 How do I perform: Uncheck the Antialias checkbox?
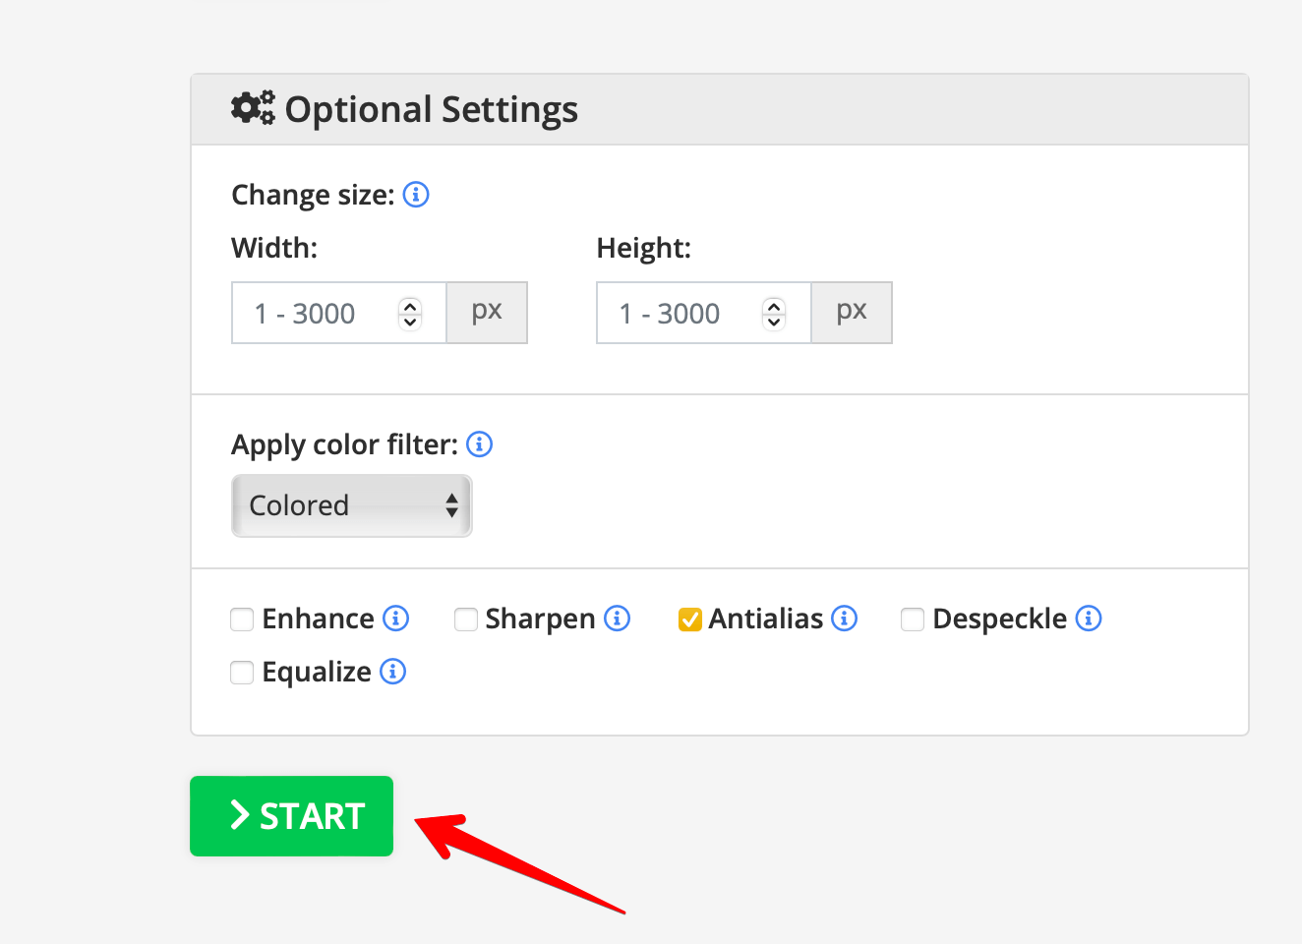(x=690, y=619)
